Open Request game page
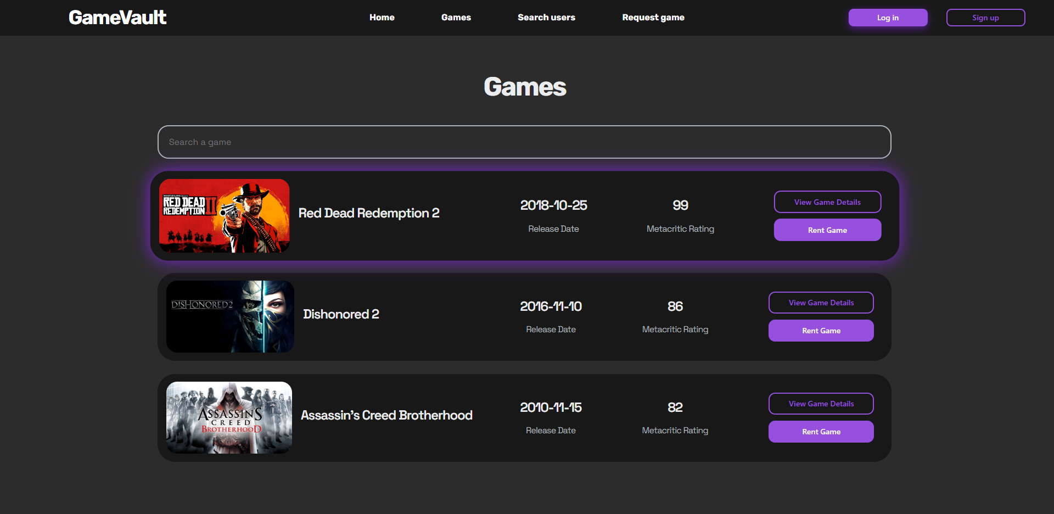Viewport: 1054px width, 514px height. click(x=653, y=18)
